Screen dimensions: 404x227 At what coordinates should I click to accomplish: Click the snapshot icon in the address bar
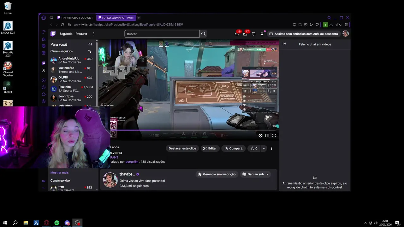tap(300, 25)
